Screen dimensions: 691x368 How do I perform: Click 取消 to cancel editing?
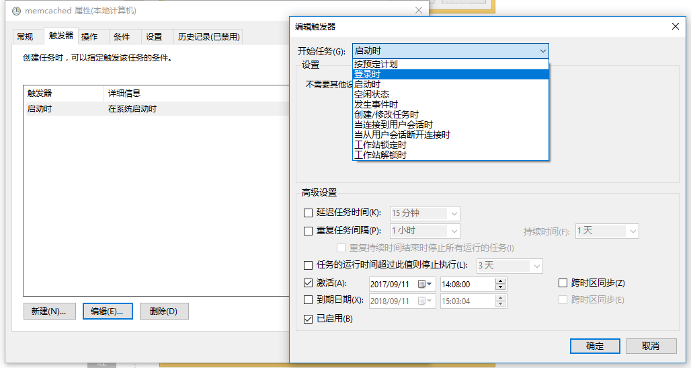point(651,346)
